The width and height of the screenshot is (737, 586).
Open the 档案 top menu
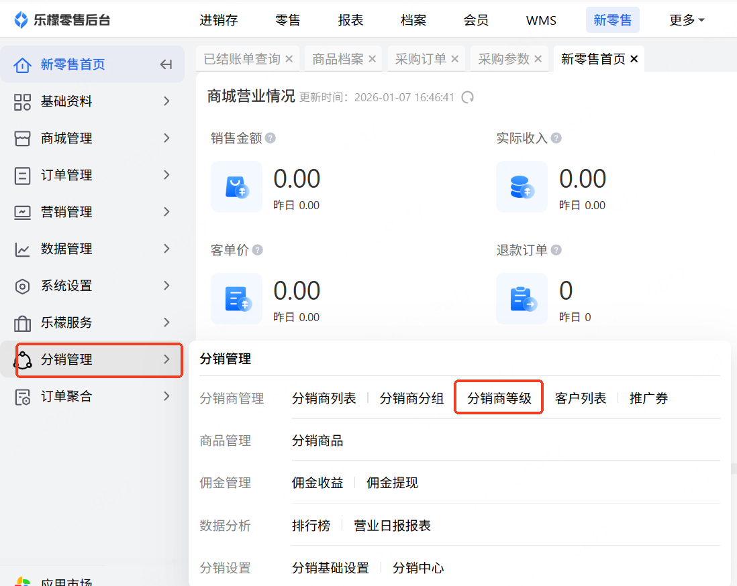click(413, 20)
